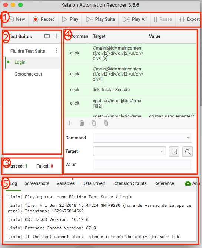Select the link=Iniciar Sessão command row

pos(130,90)
